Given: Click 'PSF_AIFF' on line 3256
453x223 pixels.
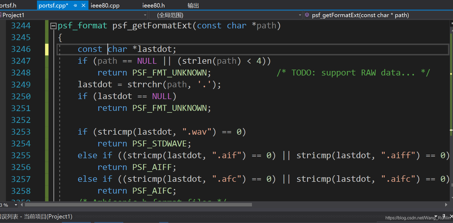Looking at the screenshot, I should (152, 167).
